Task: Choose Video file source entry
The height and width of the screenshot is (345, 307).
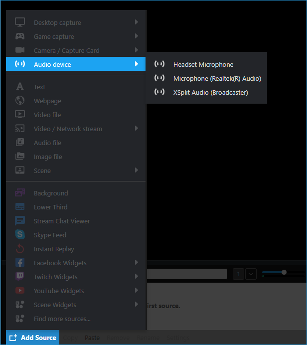Action: pos(76,115)
